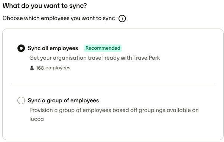Screen dimensions: 224x142
Task: Click the number 168 beside the person icon
Action: click(x=40, y=68)
